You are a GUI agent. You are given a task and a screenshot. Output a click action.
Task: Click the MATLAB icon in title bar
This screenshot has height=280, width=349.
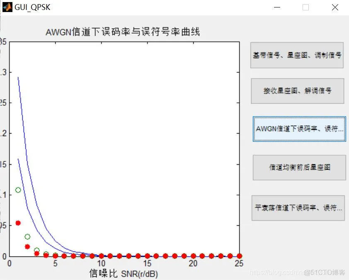click(x=7, y=7)
